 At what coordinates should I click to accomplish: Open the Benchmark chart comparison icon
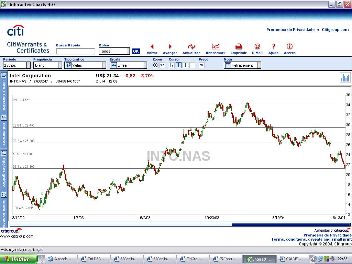tap(216, 47)
